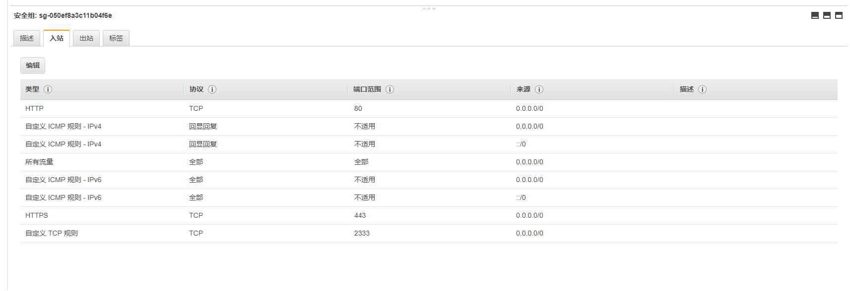Screen dimensions: 850x291
Task: Click ICMP IPv4 rule type with 0.0.0.0/0 source
Action: point(63,126)
